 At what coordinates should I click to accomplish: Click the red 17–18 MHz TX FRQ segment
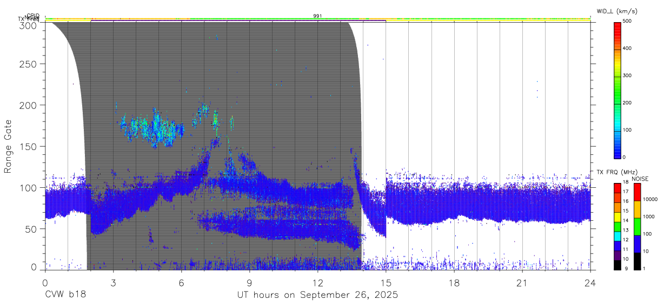click(617, 187)
